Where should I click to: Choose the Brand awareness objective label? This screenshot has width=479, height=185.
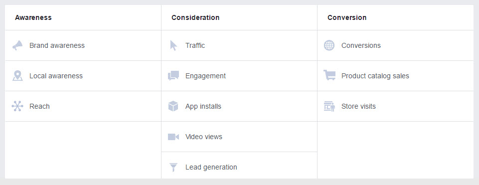click(57, 45)
